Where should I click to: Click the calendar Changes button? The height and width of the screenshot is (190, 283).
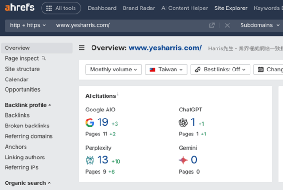(x=268, y=70)
